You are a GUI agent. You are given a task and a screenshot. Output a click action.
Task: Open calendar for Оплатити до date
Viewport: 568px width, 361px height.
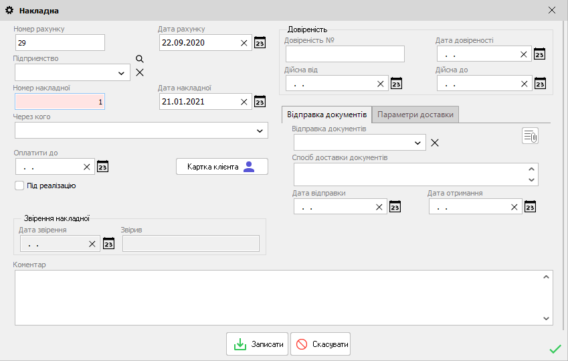(x=102, y=167)
